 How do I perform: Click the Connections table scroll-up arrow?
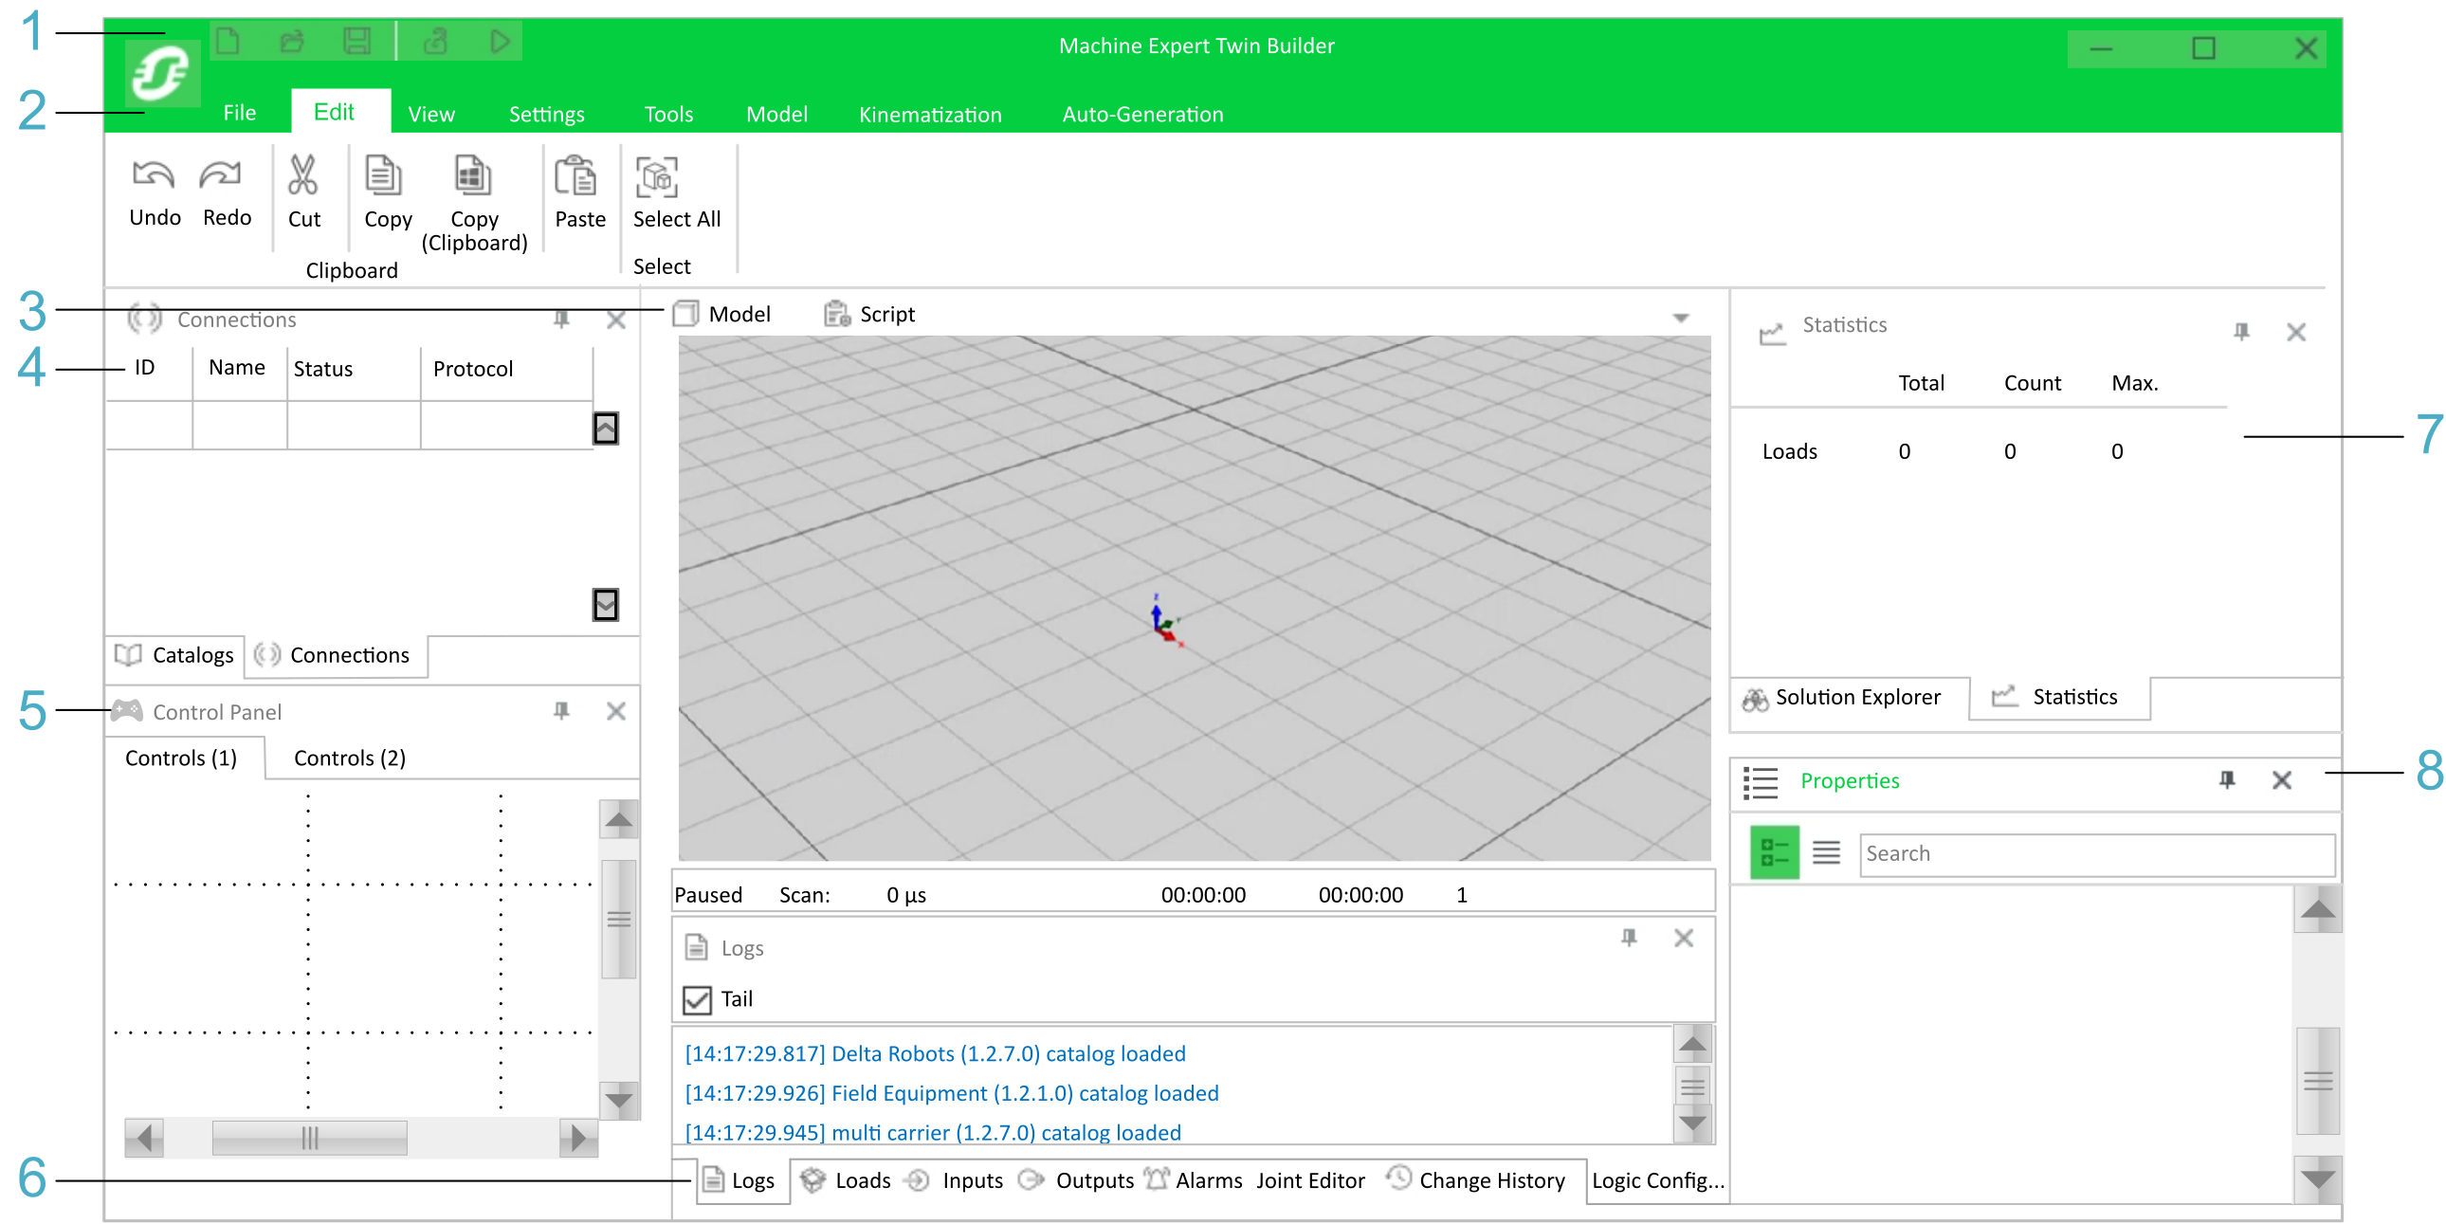pos(606,429)
